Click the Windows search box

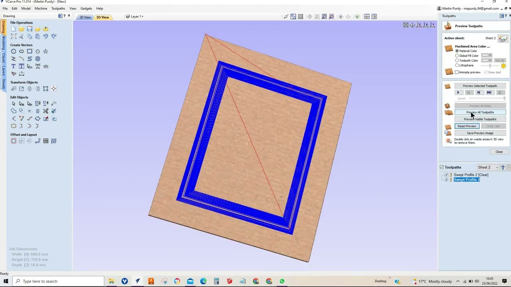(x=58, y=281)
